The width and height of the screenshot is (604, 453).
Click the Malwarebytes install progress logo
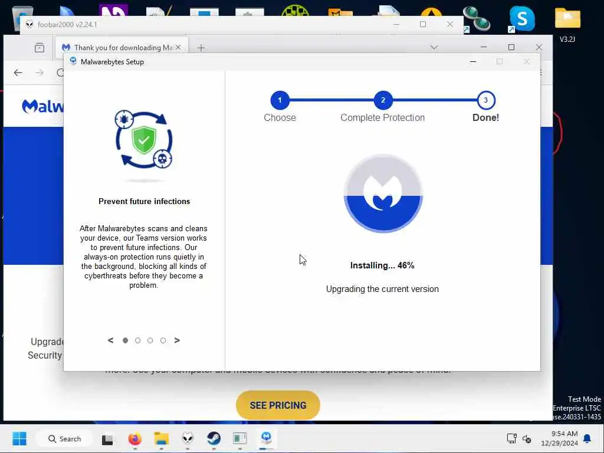coord(383,193)
